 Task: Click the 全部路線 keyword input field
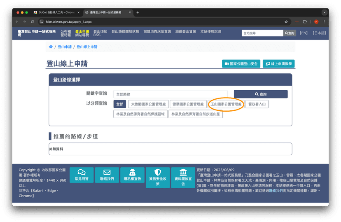point(170,94)
